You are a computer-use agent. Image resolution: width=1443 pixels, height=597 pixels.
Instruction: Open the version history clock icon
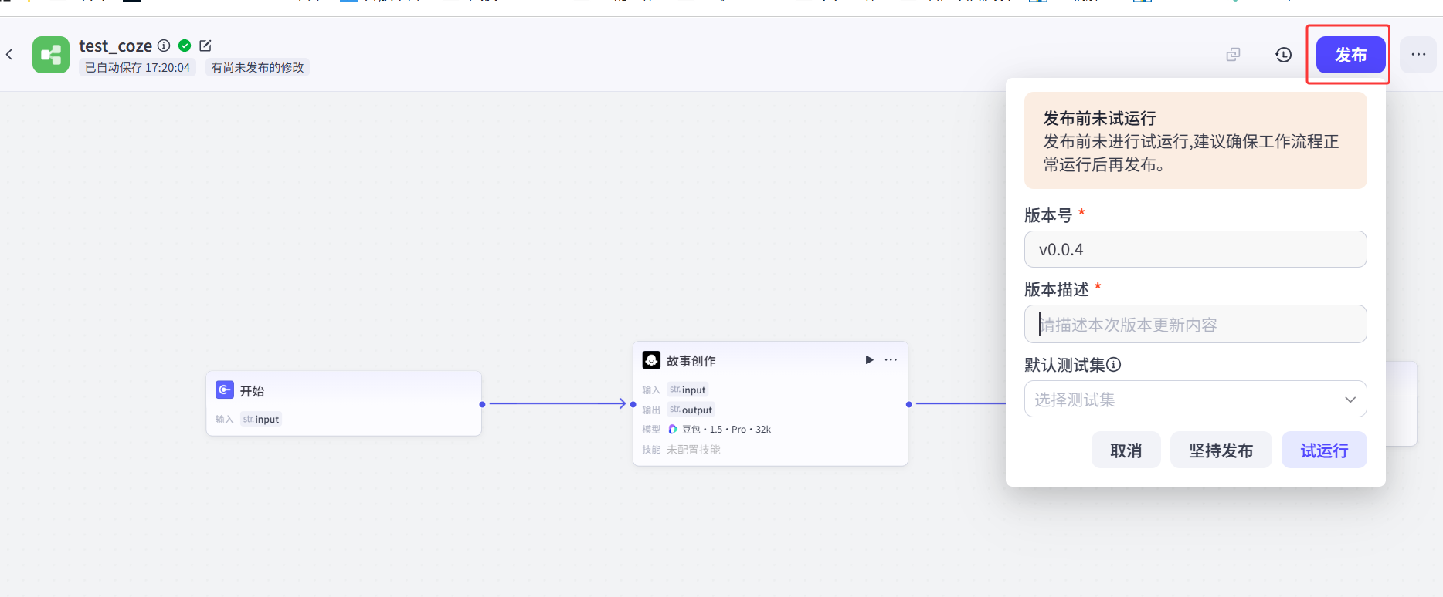(1283, 55)
